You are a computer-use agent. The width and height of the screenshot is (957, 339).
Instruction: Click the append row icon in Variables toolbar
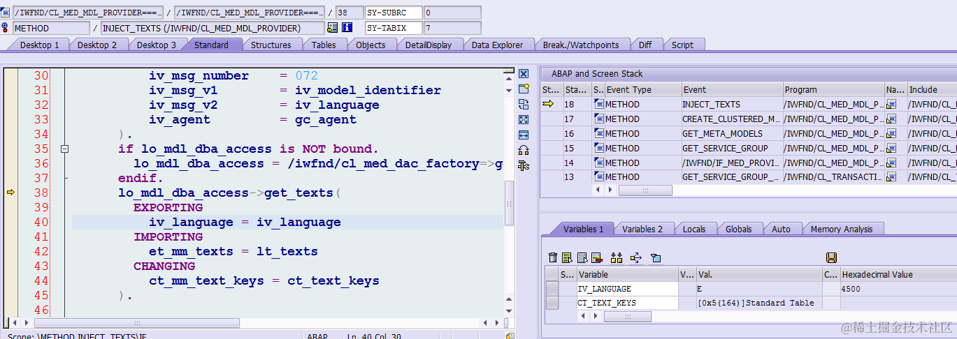[582, 258]
